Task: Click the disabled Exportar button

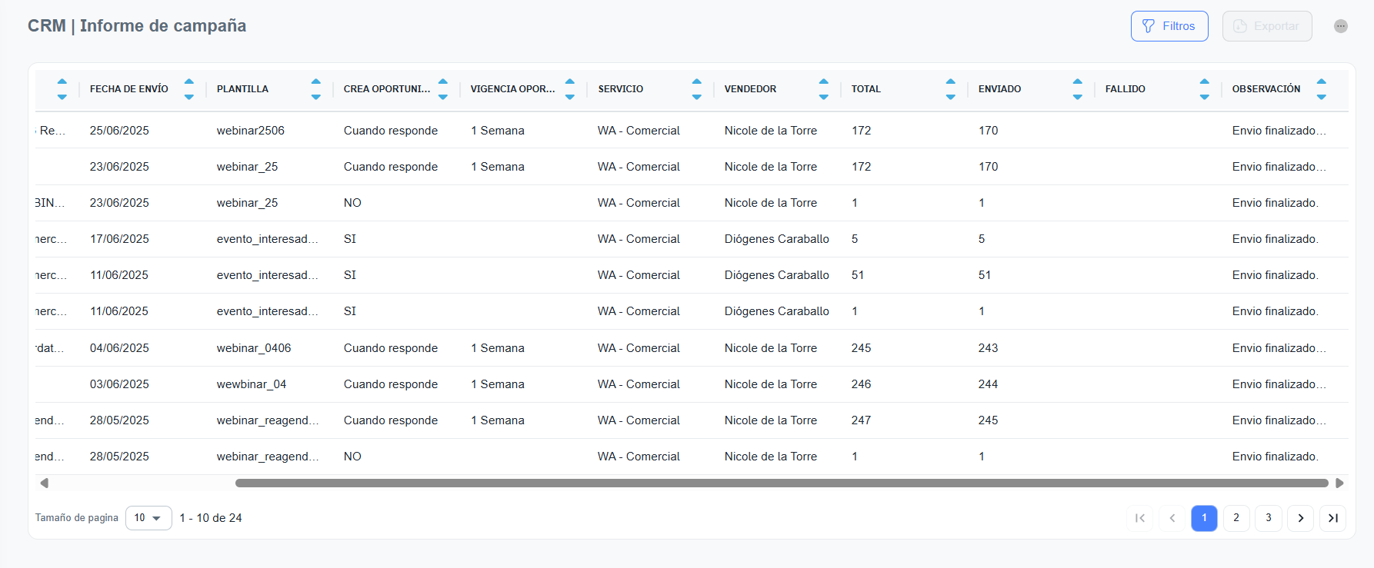Action: click(1266, 26)
